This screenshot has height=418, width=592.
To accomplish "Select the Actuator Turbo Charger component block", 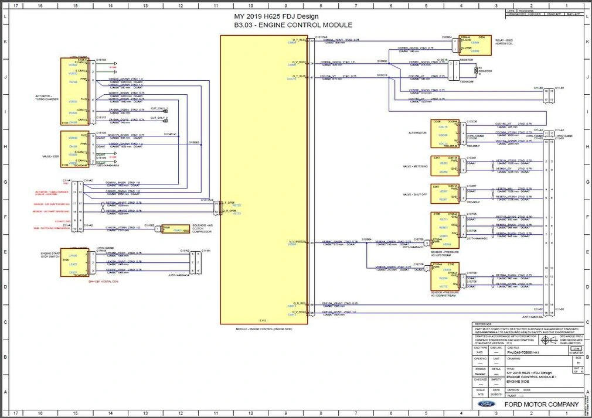I will pyautogui.click(x=73, y=91).
